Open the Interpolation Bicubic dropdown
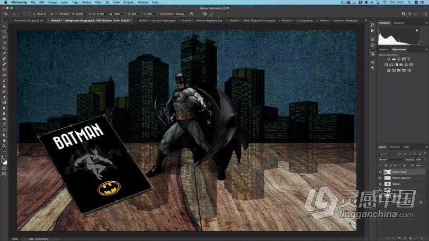 (181, 14)
